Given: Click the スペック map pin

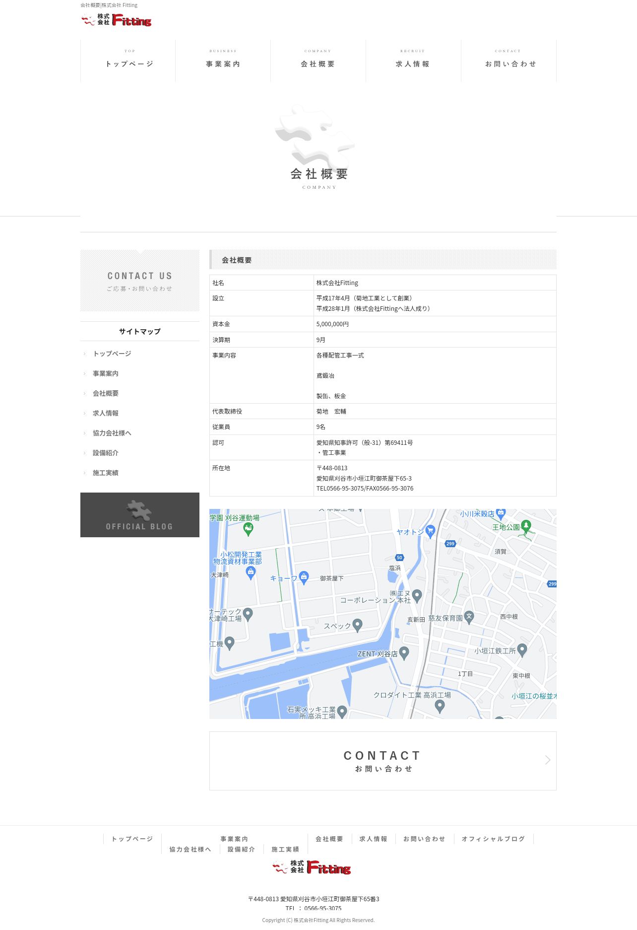Looking at the screenshot, I should [358, 625].
